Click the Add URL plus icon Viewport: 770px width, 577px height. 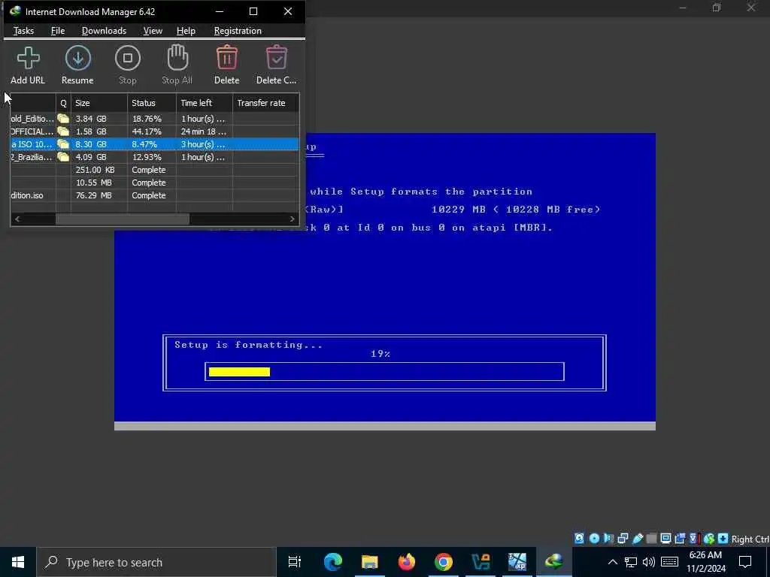(28, 58)
